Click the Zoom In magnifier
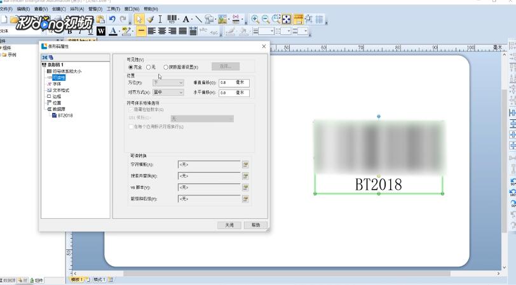516x285 pixels. [255, 19]
